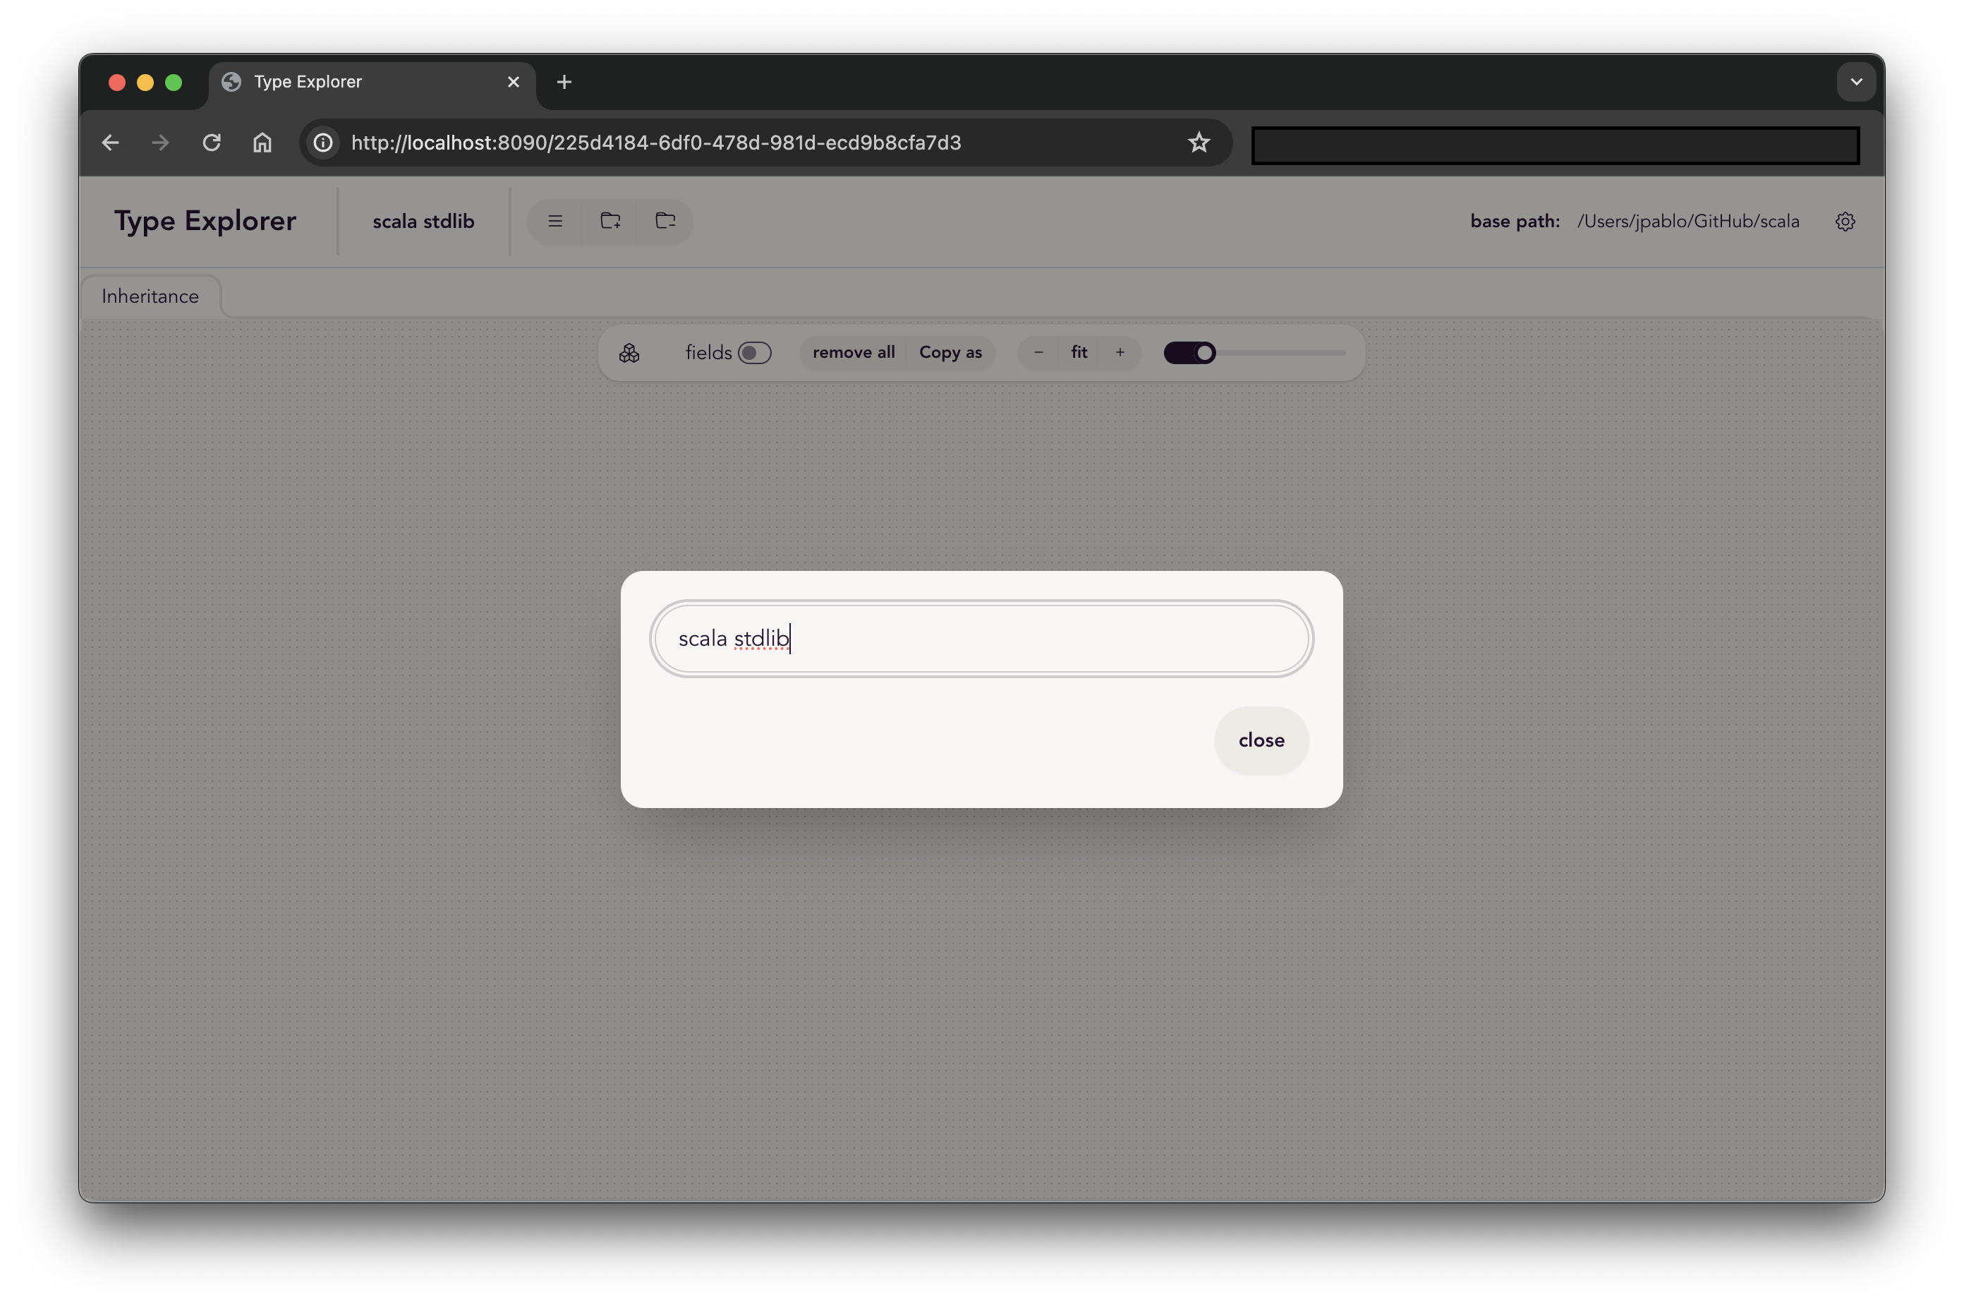1964x1307 pixels.
Task: Bookmark page with star icon
Action: pos(1199,143)
